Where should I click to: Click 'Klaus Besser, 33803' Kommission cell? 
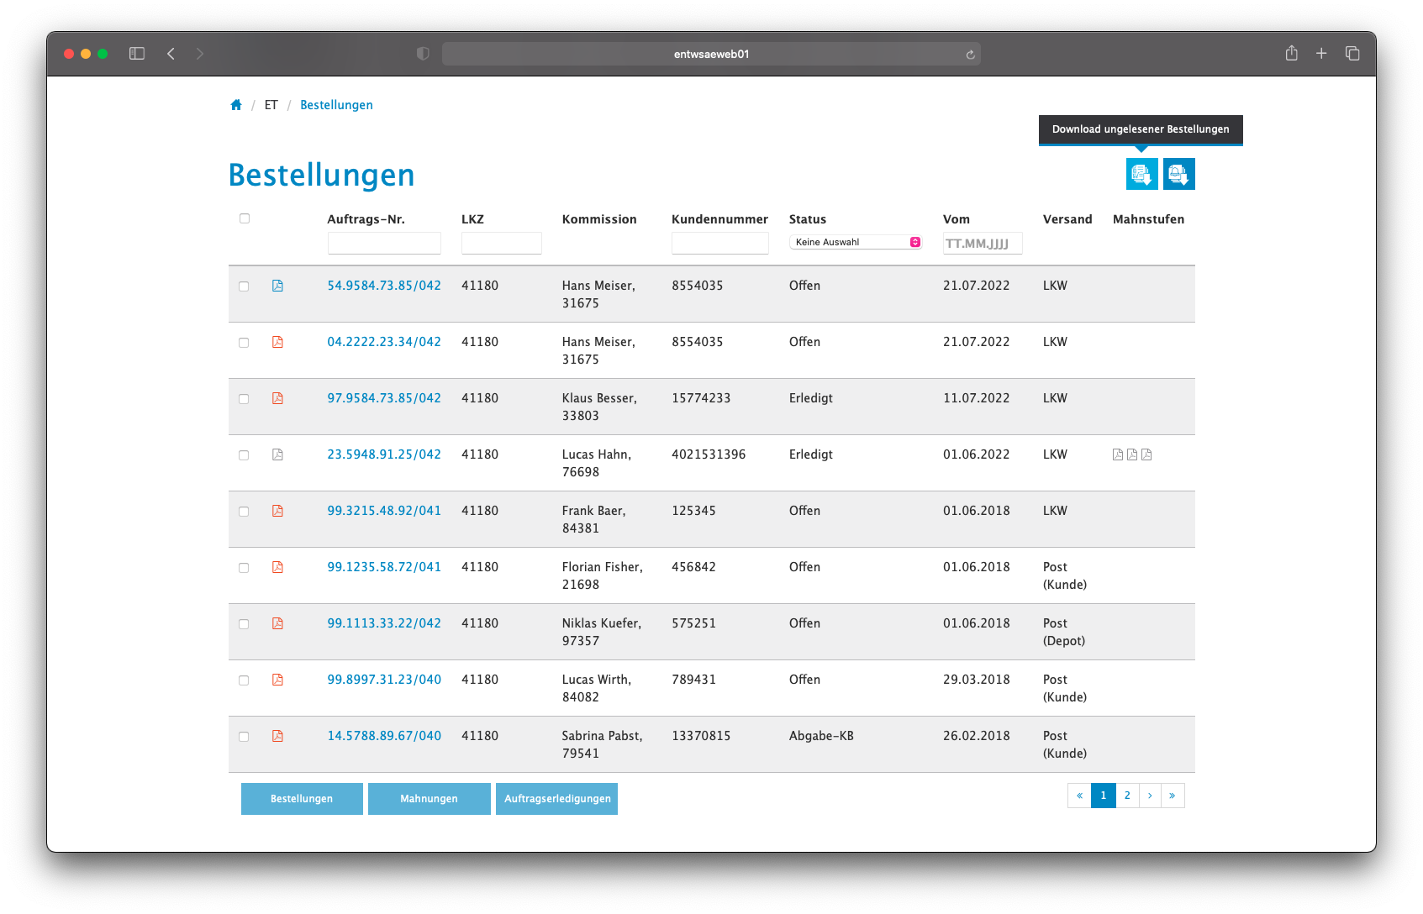599,407
